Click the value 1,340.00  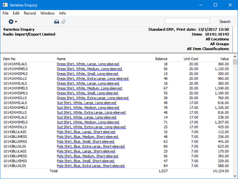point(222,88)
